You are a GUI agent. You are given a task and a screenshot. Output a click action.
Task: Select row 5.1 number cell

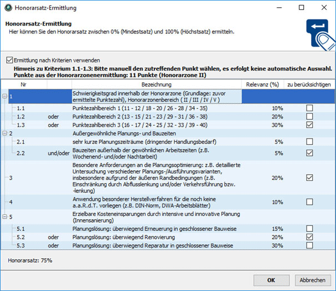21,229
